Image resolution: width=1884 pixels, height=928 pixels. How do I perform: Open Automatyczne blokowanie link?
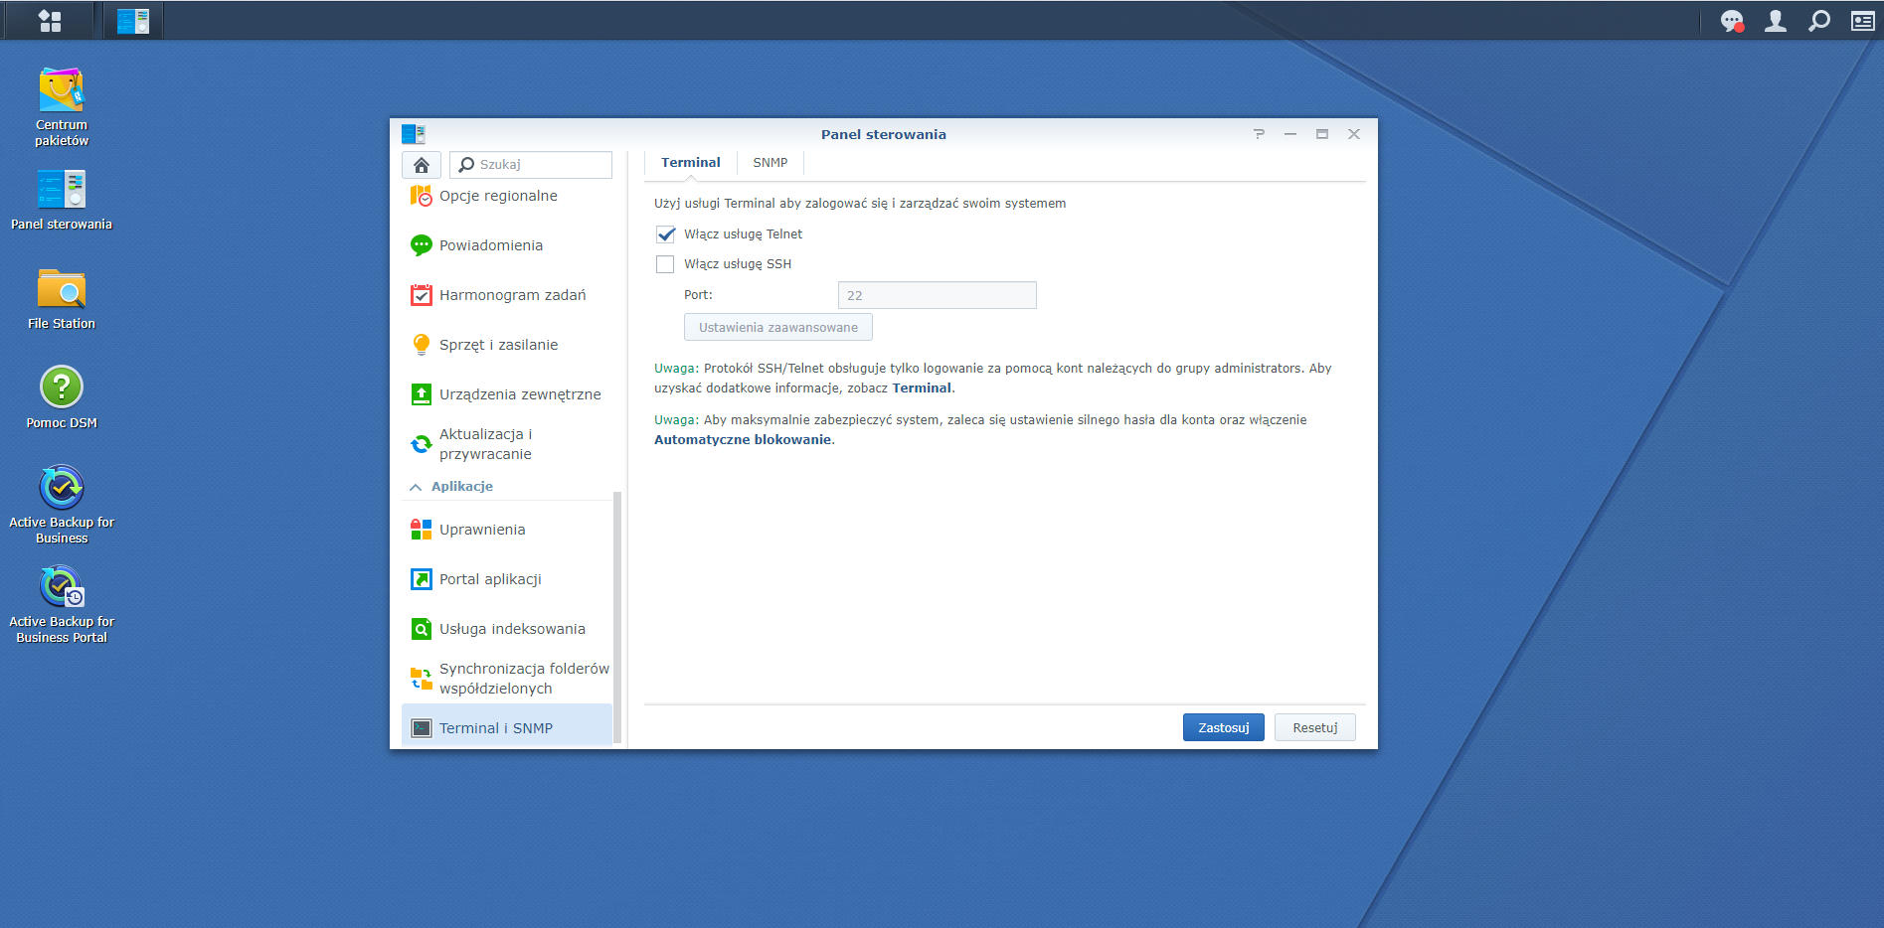pos(743,440)
